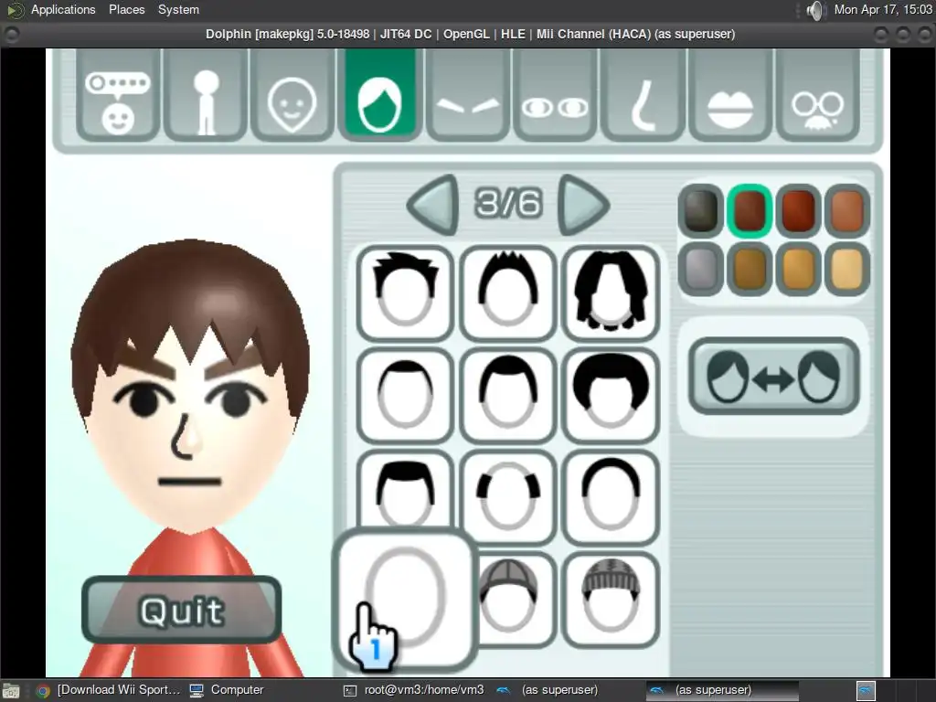This screenshot has height=702, width=936.
Task: Pick the selected brown hair color
Action: click(x=750, y=211)
